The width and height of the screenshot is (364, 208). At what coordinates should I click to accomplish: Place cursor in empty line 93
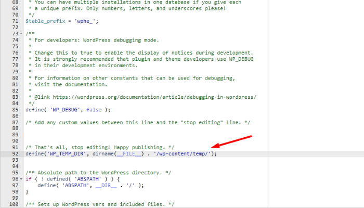(x=104, y=160)
